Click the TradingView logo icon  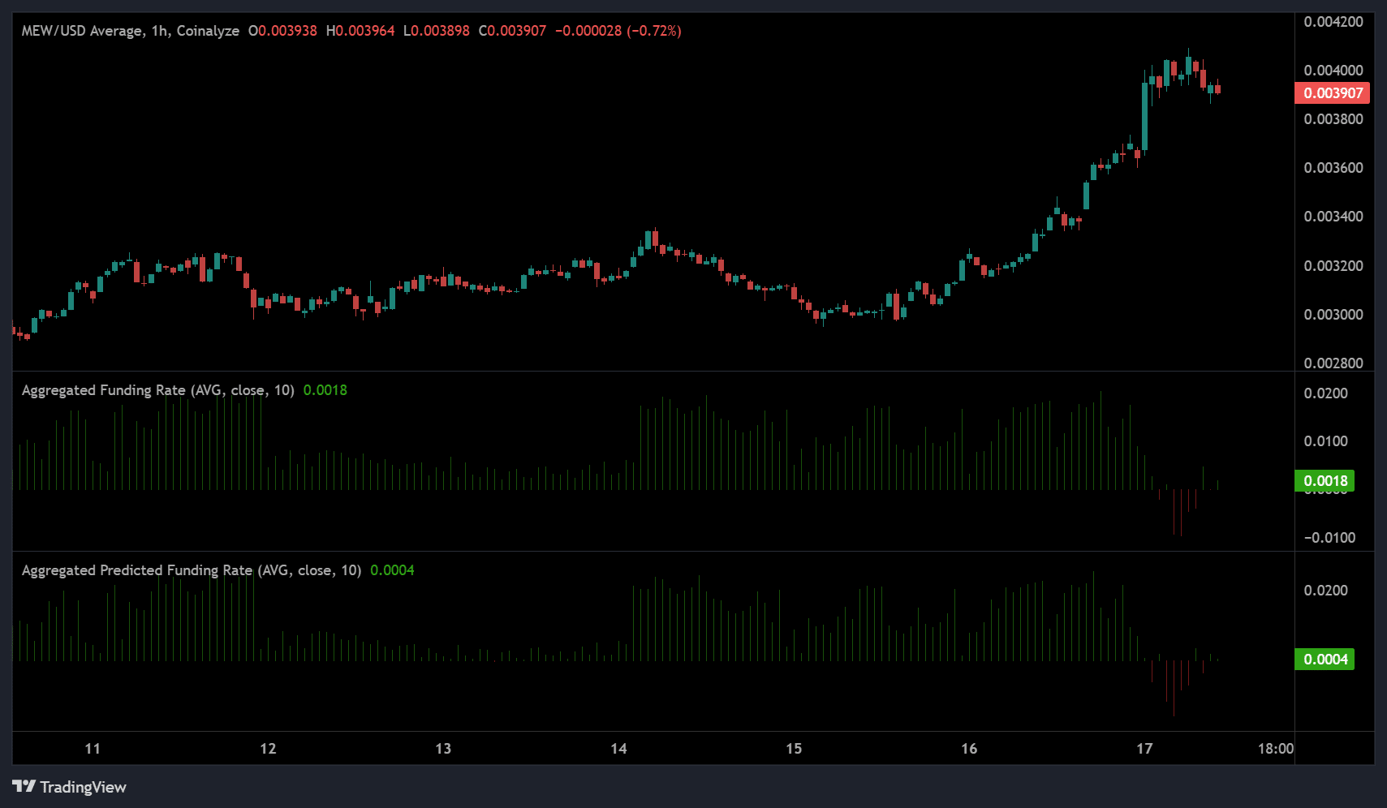click(24, 786)
